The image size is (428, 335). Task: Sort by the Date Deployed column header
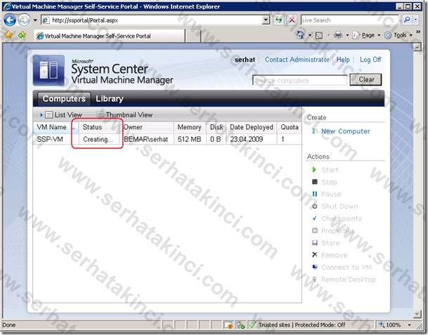coord(252,127)
